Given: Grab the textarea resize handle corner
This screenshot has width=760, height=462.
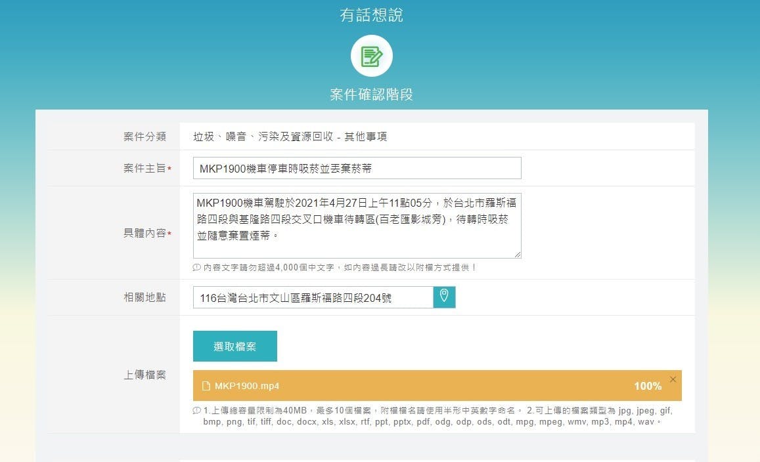Looking at the screenshot, I should [518, 255].
